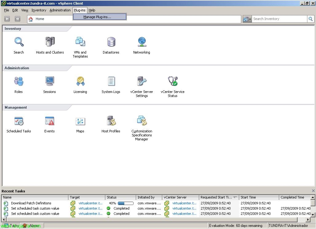Open the Licensing administration icon
The image size is (316, 229).
coord(80,82)
